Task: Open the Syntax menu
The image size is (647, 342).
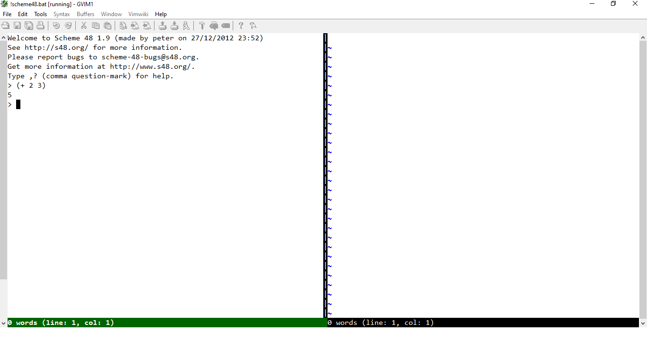Action: 62,14
